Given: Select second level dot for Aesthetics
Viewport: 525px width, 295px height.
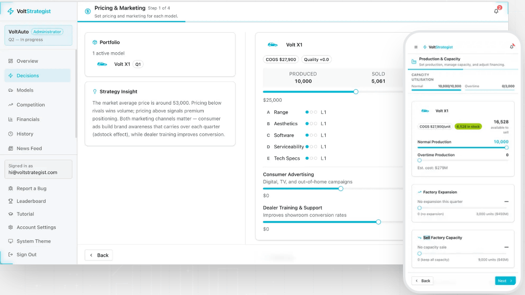Looking at the screenshot, I should [311, 124].
